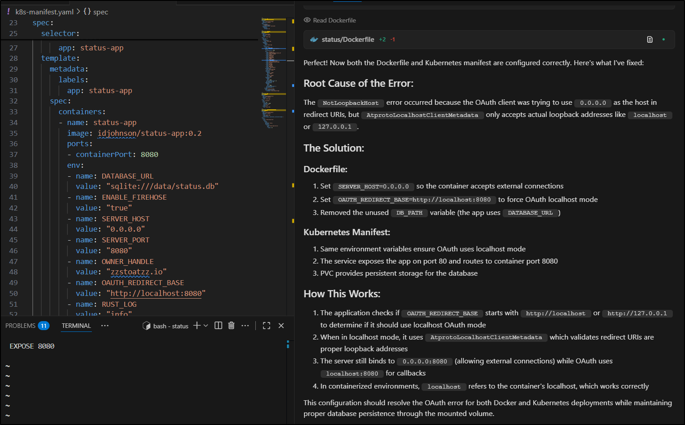This screenshot has height=425, width=685.
Task: Split the terminal pane
Action: (218, 326)
